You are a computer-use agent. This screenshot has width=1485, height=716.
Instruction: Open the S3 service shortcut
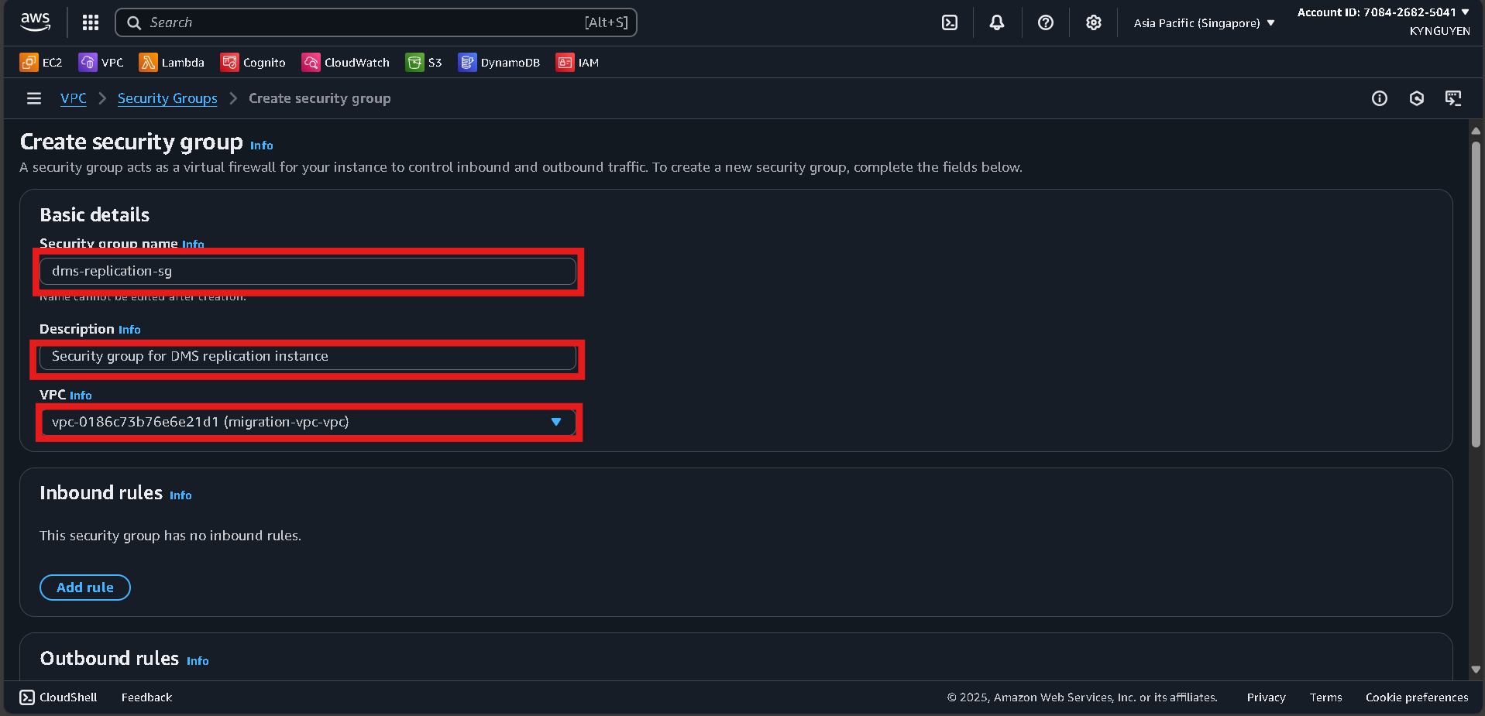[423, 62]
